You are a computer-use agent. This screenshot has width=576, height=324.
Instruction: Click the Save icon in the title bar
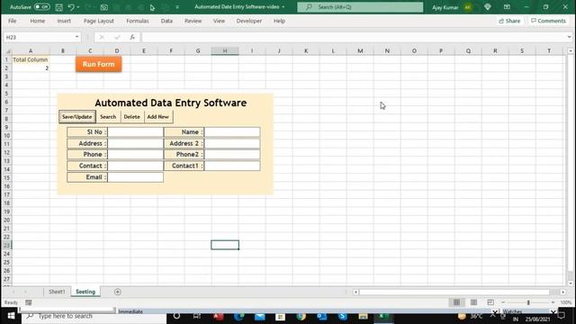click(58, 7)
